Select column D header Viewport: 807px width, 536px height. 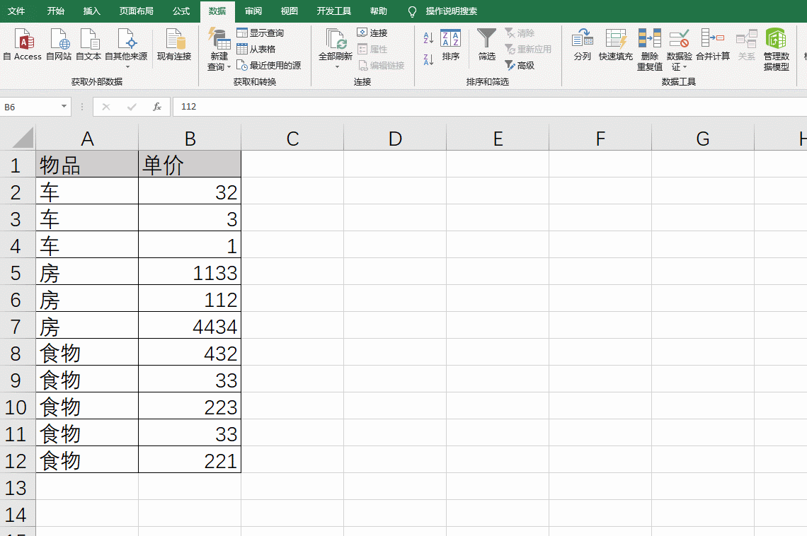[x=395, y=138]
